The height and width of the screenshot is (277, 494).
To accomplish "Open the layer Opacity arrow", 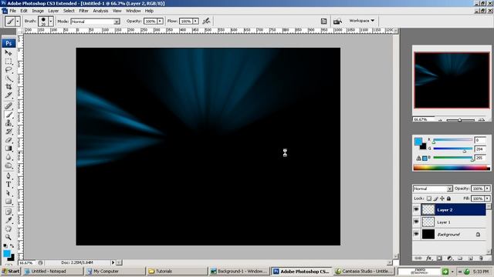I will tap(487, 189).
